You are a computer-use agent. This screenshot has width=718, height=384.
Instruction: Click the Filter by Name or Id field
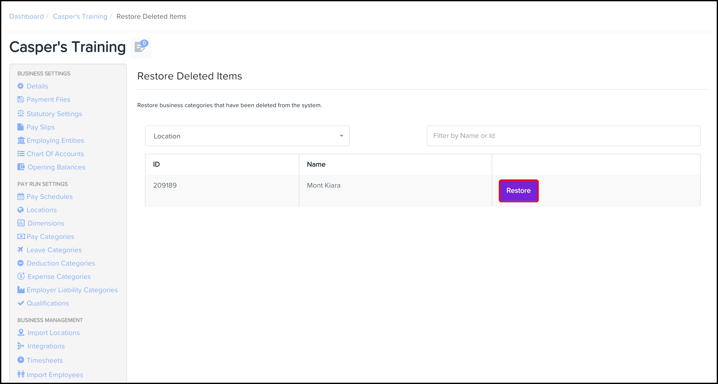click(563, 136)
